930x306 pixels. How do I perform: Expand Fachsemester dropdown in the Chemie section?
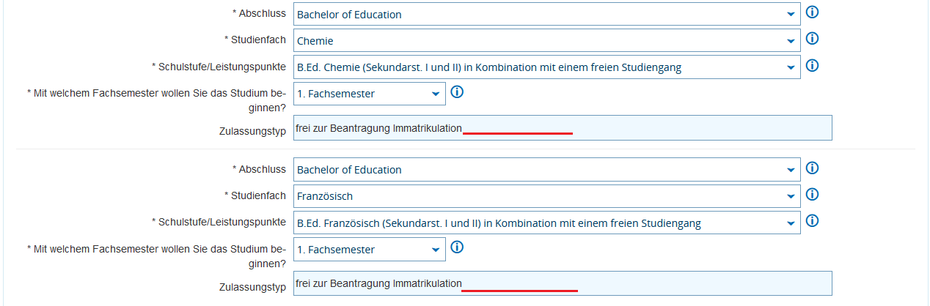click(369, 94)
